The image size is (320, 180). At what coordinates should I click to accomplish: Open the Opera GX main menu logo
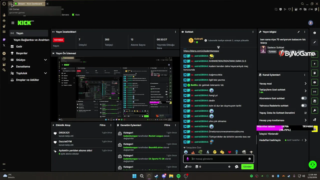tap(4, 4)
